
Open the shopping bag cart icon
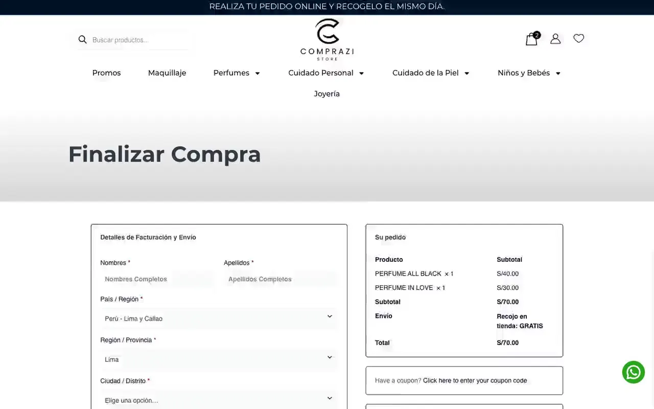531,39
